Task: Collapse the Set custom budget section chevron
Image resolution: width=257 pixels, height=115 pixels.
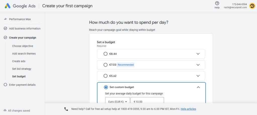Action: [198, 87]
